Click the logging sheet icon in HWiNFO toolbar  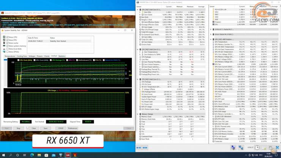pyautogui.click(x=264, y=148)
